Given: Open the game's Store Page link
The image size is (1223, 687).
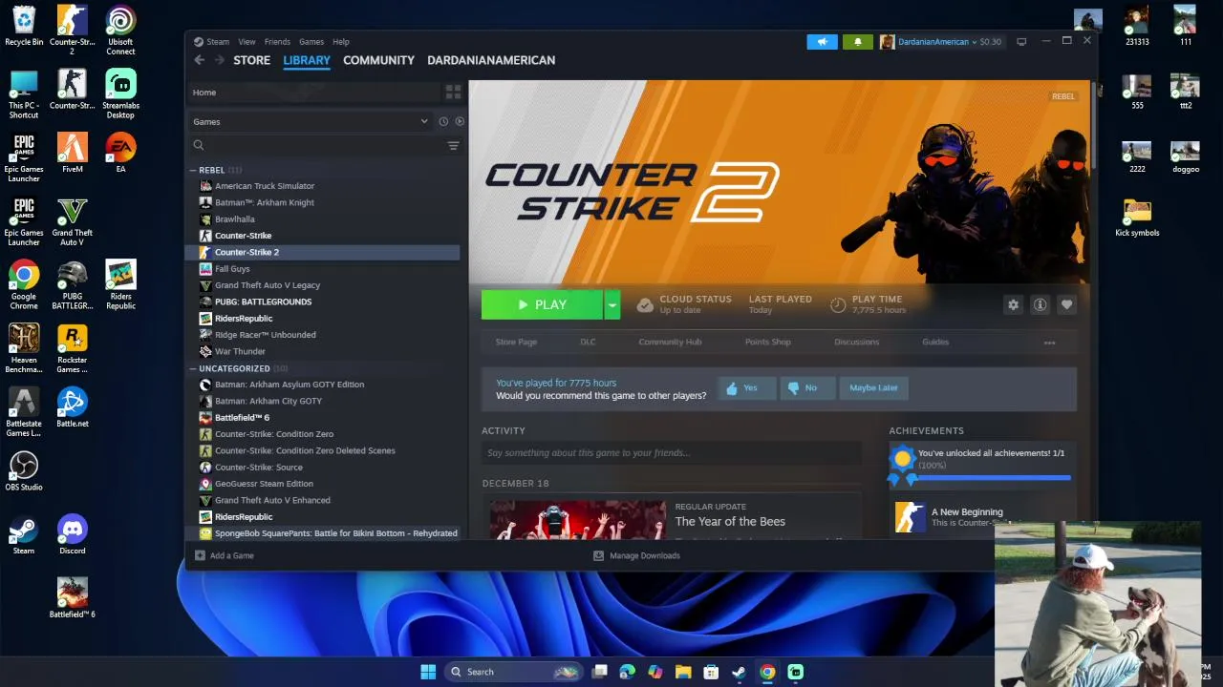Looking at the screenshot, I should coord(516,342).
